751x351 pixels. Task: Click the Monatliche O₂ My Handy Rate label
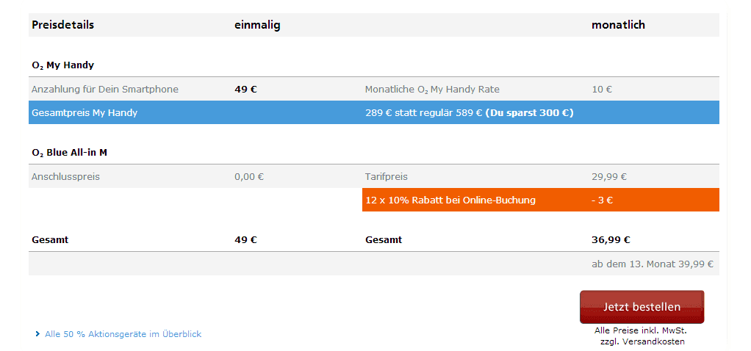432,90
